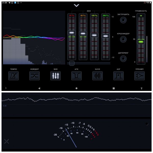153x153 pixels.
Task: Click the volume value 44 label
Action: point(141,16)
